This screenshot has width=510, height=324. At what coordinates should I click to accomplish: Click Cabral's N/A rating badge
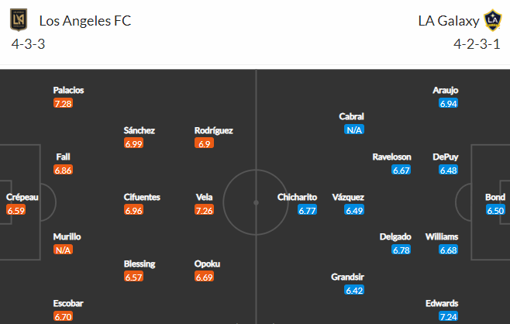tap(354, 130)
